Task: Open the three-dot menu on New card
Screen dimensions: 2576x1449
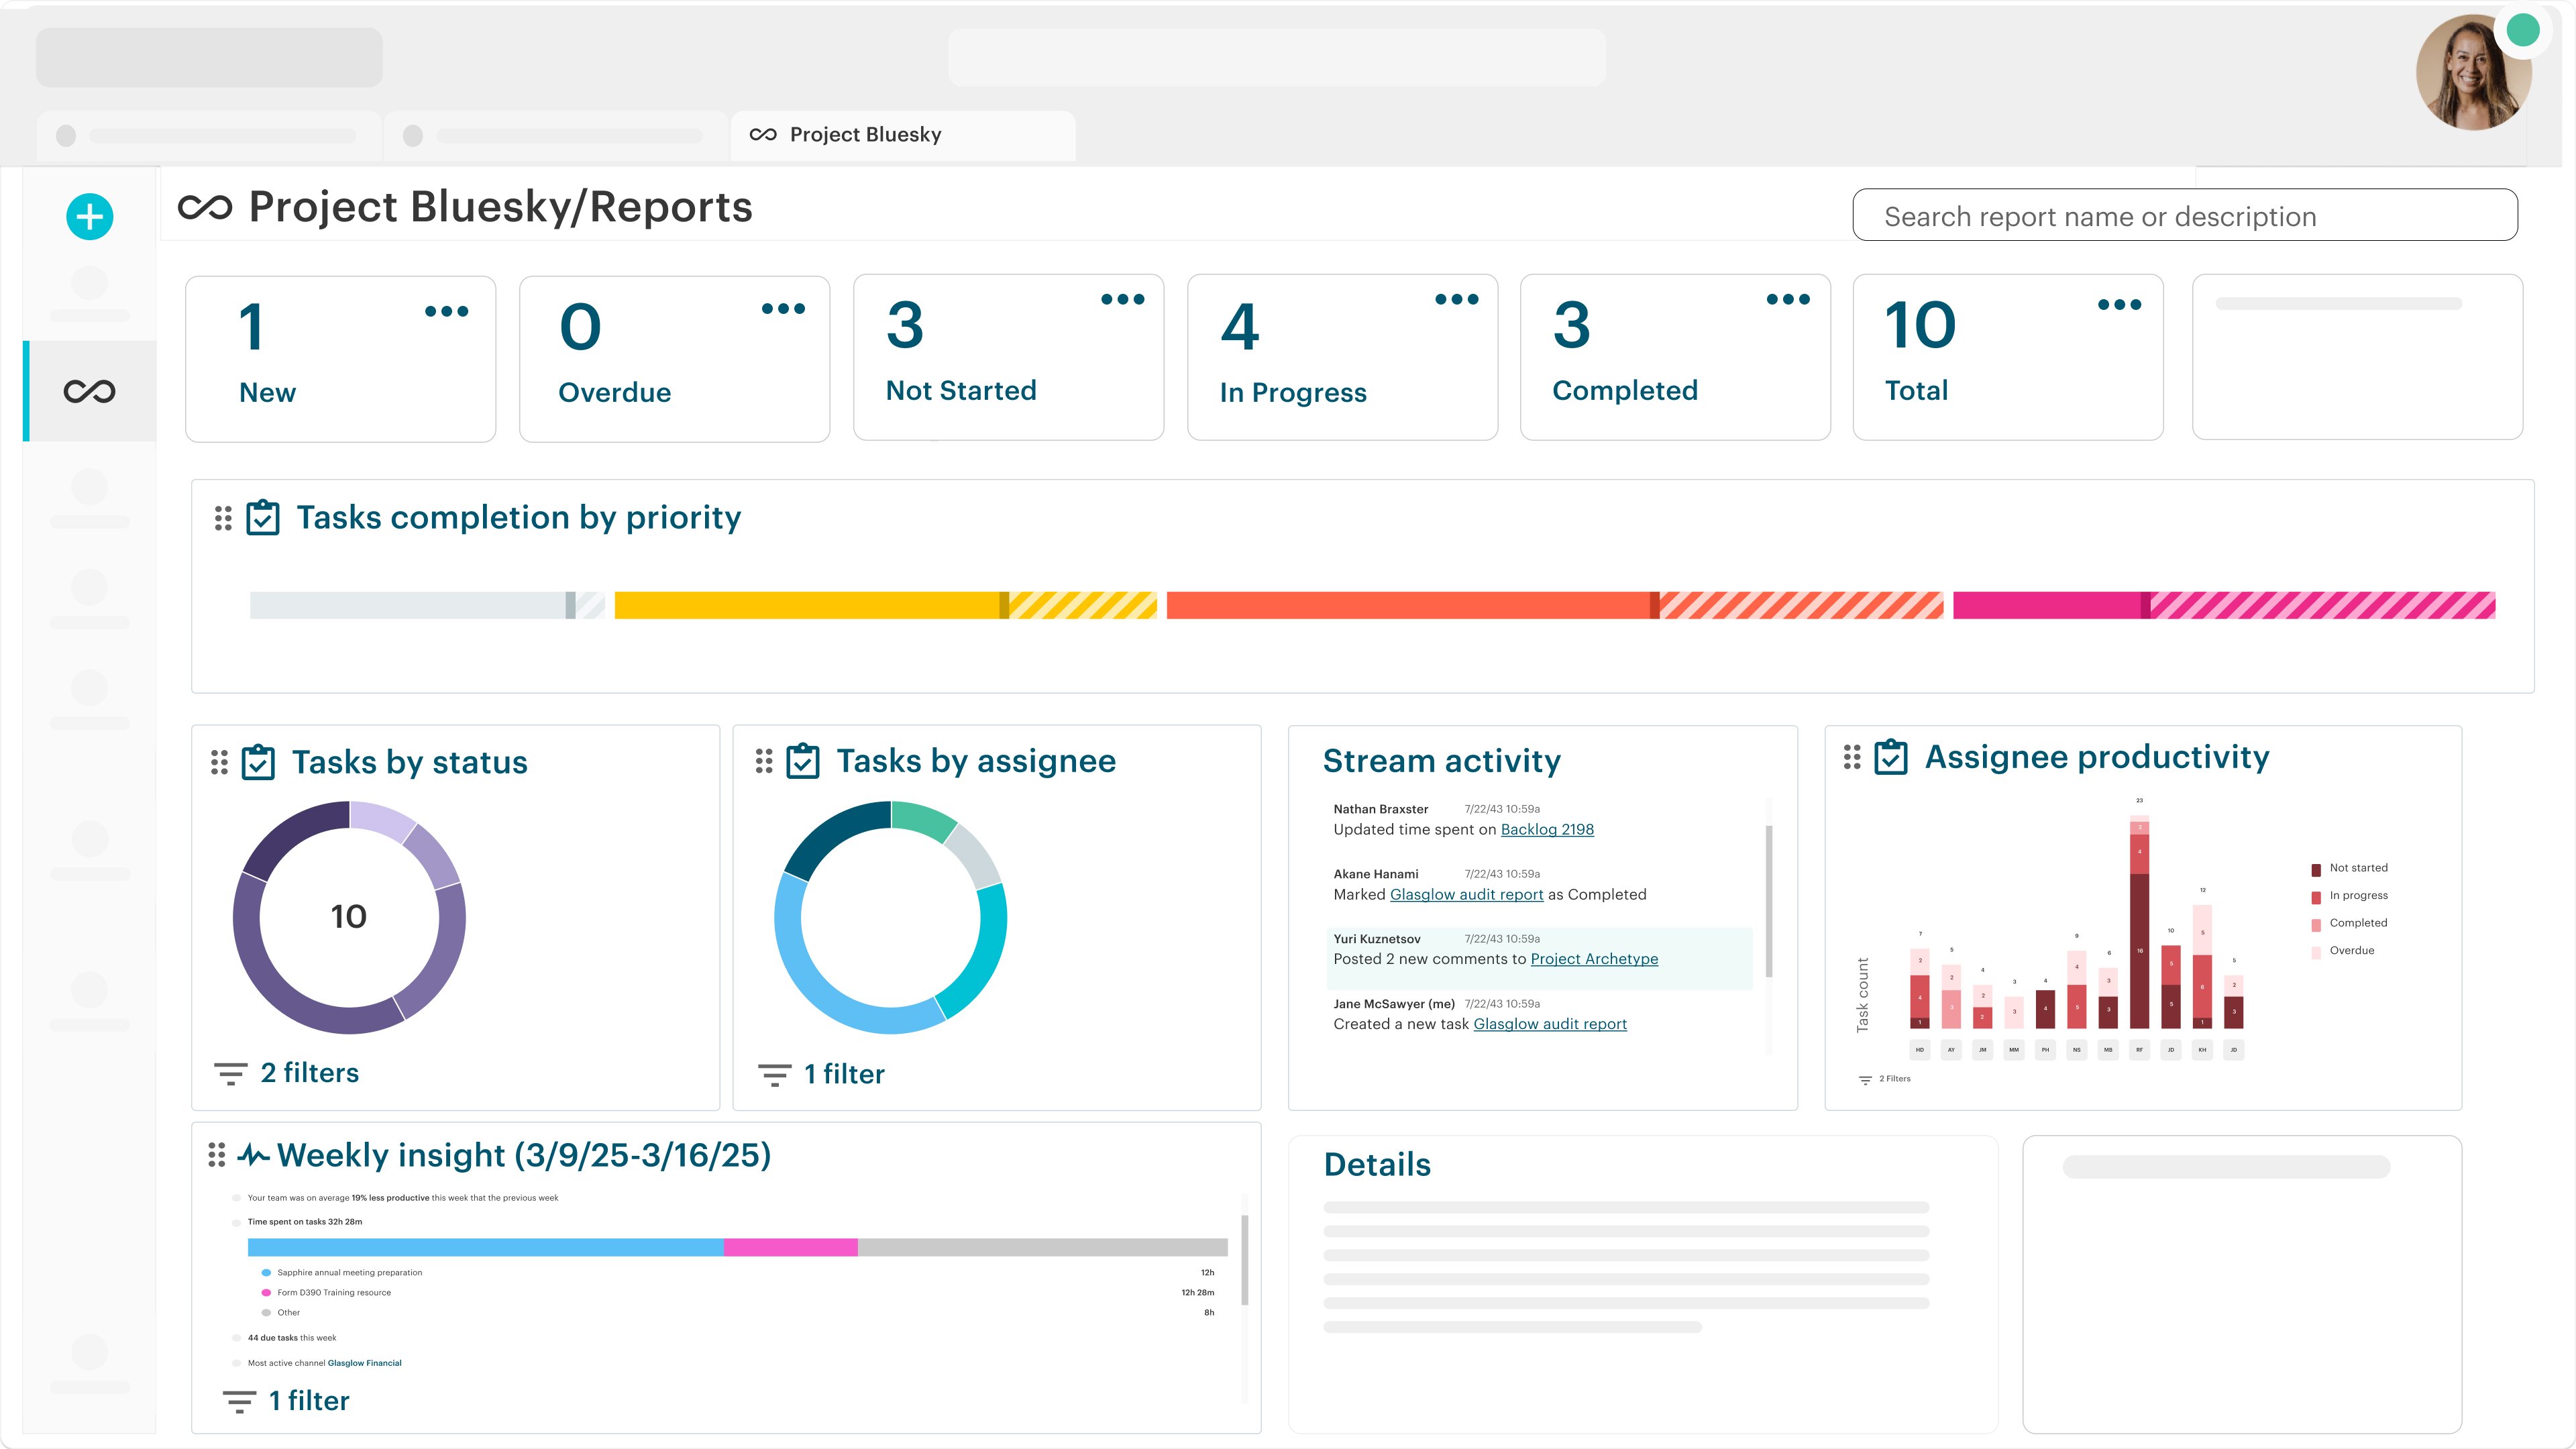Action: point(446,311)
